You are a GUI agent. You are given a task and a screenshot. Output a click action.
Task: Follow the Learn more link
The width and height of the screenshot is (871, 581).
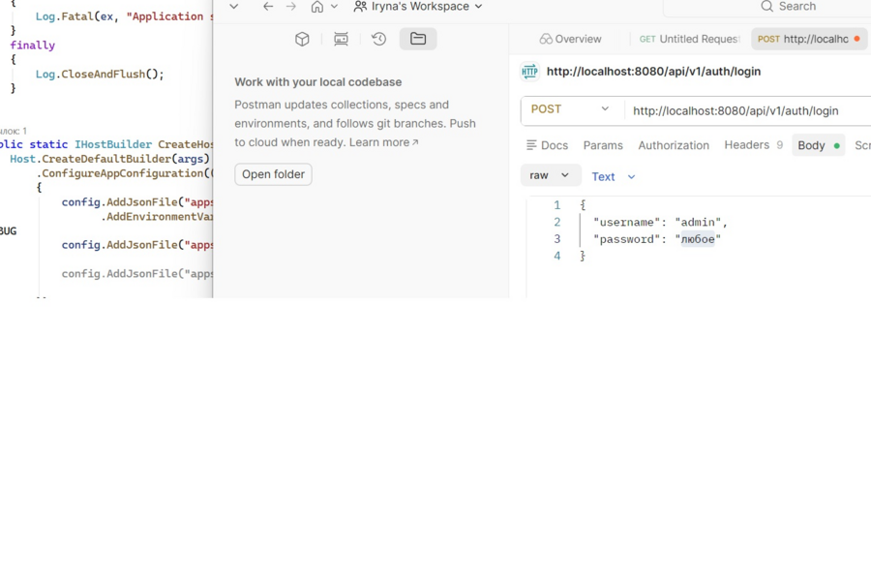[x=383, y=142]
